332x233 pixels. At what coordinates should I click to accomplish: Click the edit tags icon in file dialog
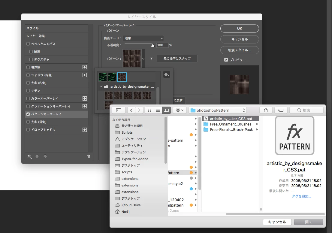[x=281, y=110]
